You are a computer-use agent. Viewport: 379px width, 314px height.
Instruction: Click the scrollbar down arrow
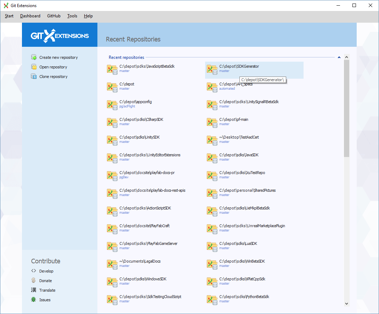[347, 303]
